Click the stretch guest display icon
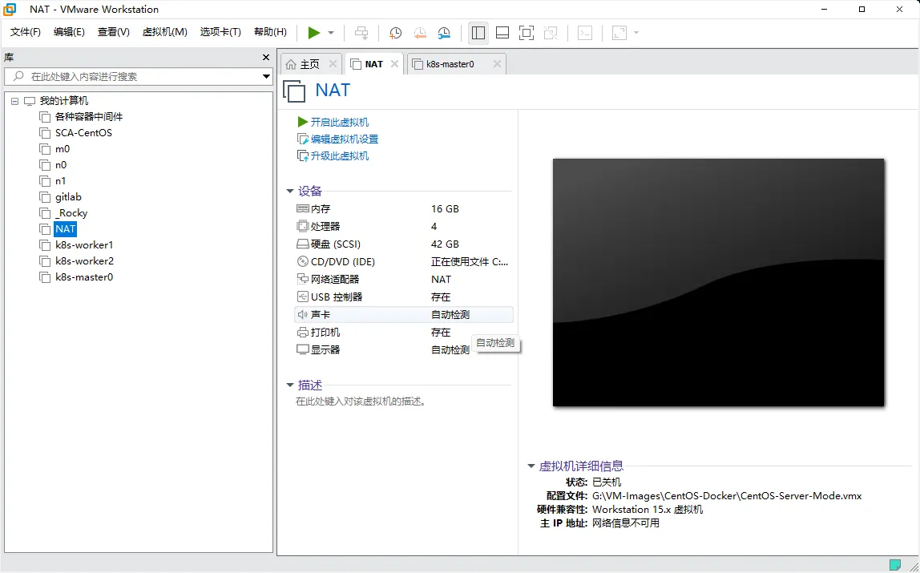920x573 pixels. tap(619, 33)
